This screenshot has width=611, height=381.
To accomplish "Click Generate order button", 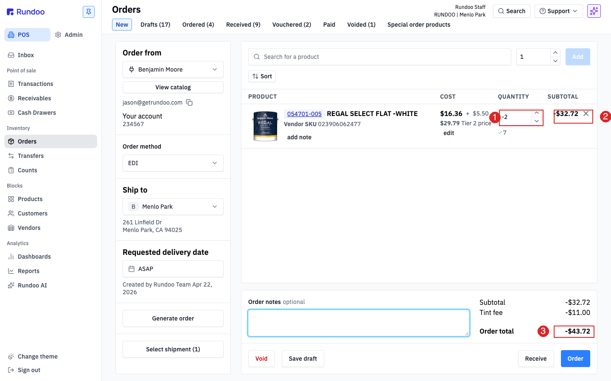I will [x=173, y=318].
